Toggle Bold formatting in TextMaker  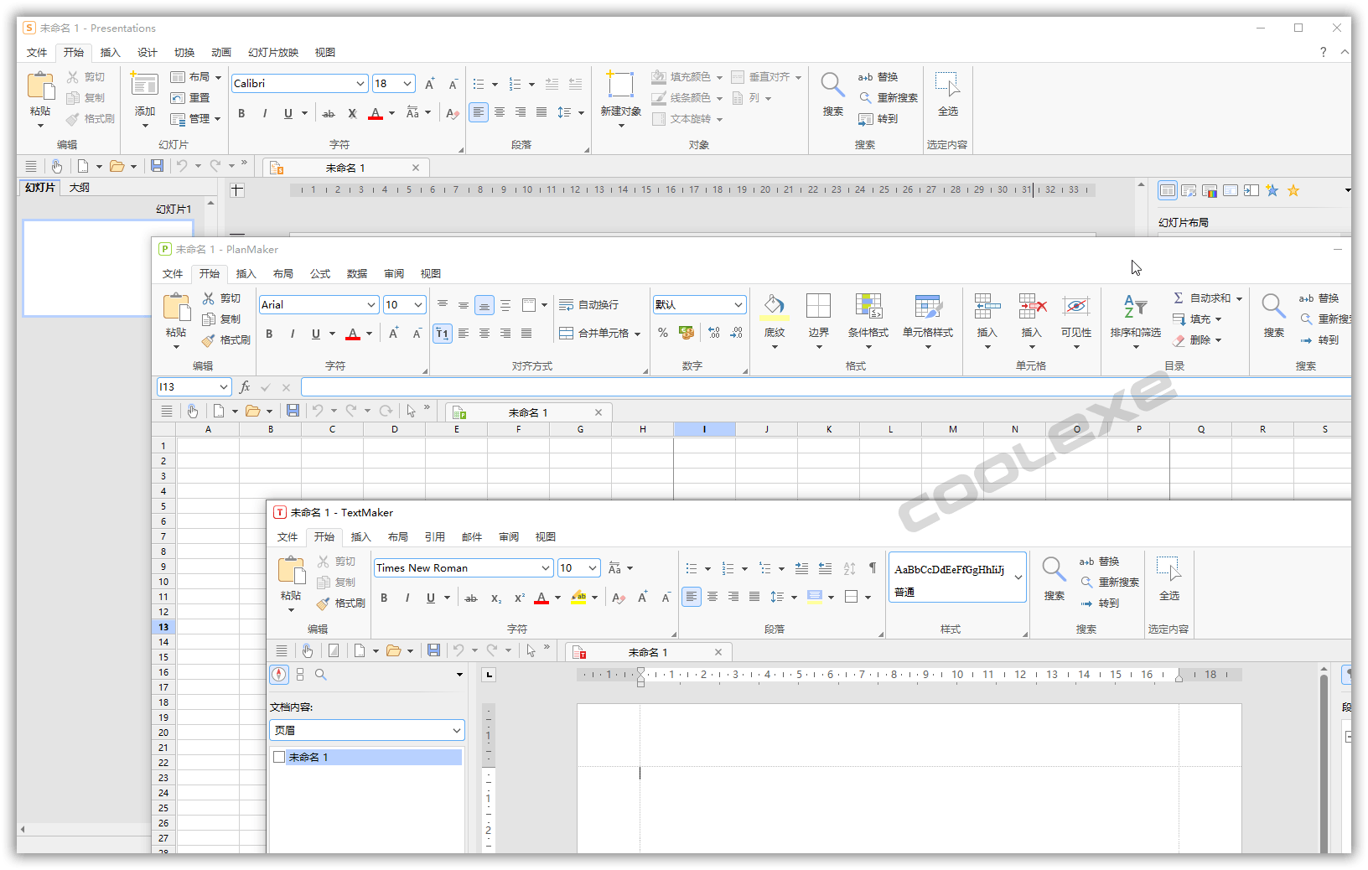point(384,597)
